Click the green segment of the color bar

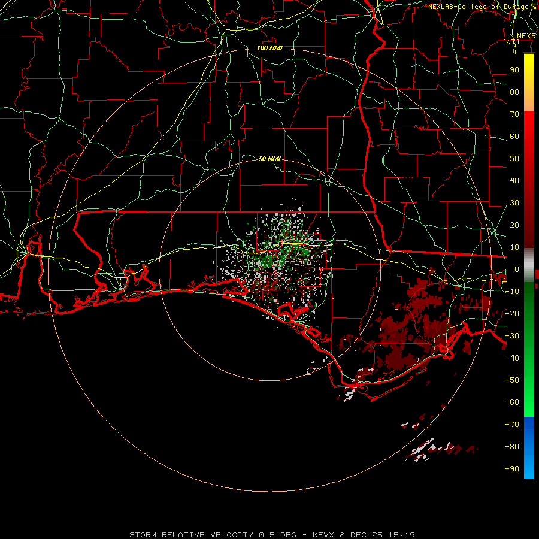(529, 349)
